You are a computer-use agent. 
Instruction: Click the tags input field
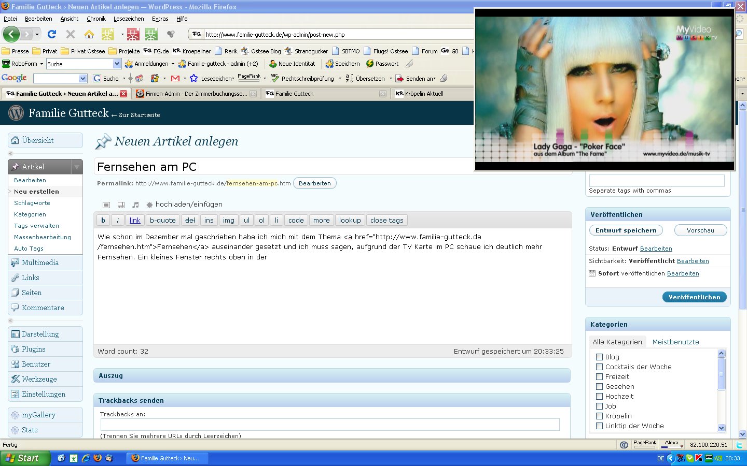(657, 180)
